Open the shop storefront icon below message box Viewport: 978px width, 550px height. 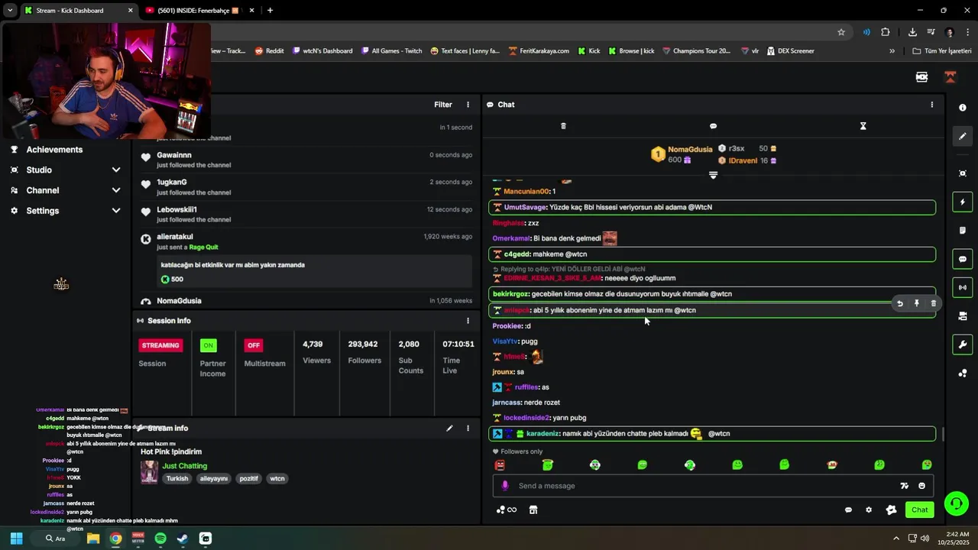tap(533, 510)
